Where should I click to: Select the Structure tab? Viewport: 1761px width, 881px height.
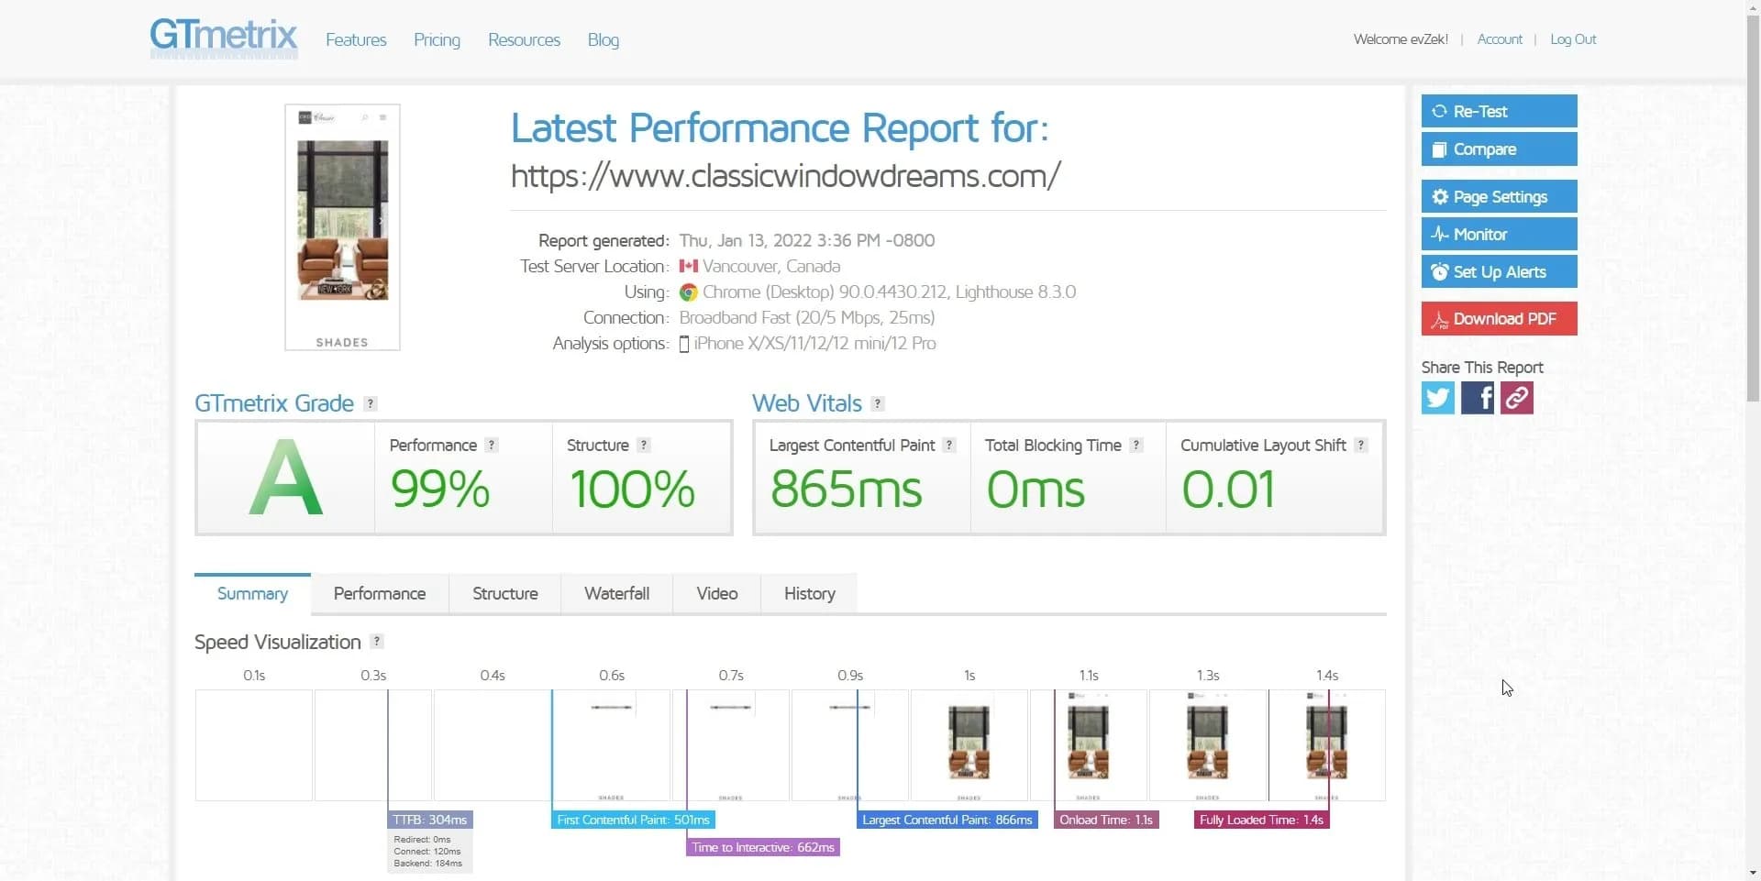point(504,594)
